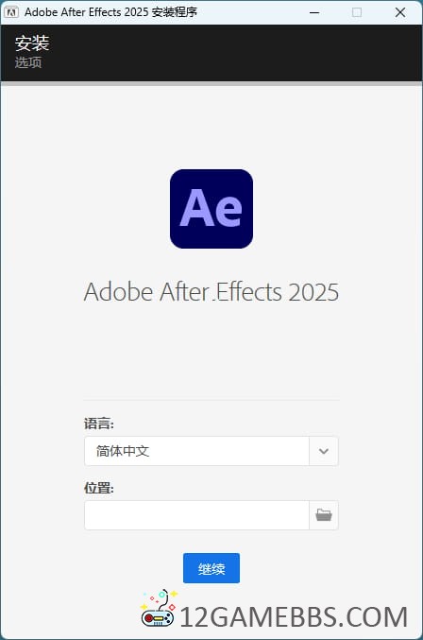The height and width of the screenshot is (640, 423).
Task: Click the 语言 label text
Action: point(99,424)
